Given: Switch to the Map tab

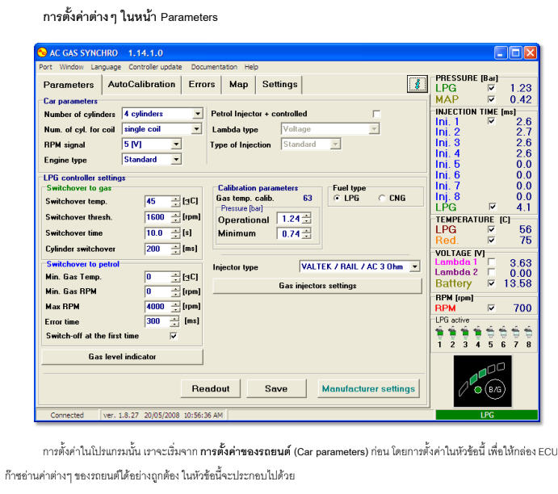Looking at the screenshot, I should click(x=238, y=85).
